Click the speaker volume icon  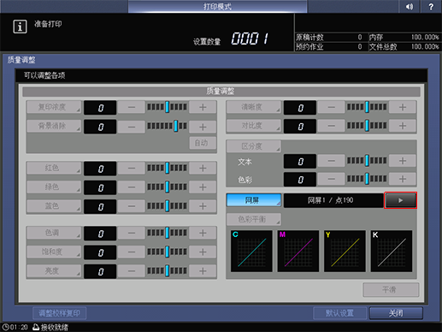point(410,6)
